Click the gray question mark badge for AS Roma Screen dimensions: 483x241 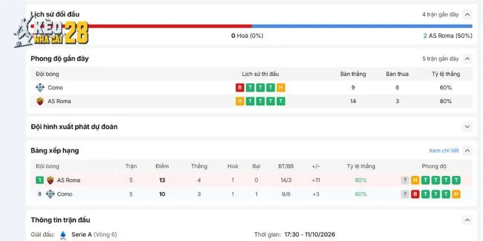(405, 180)
